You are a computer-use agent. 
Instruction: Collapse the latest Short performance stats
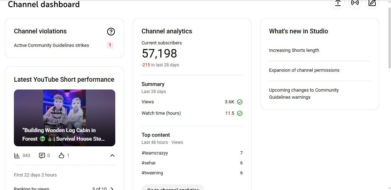point(112,156)
